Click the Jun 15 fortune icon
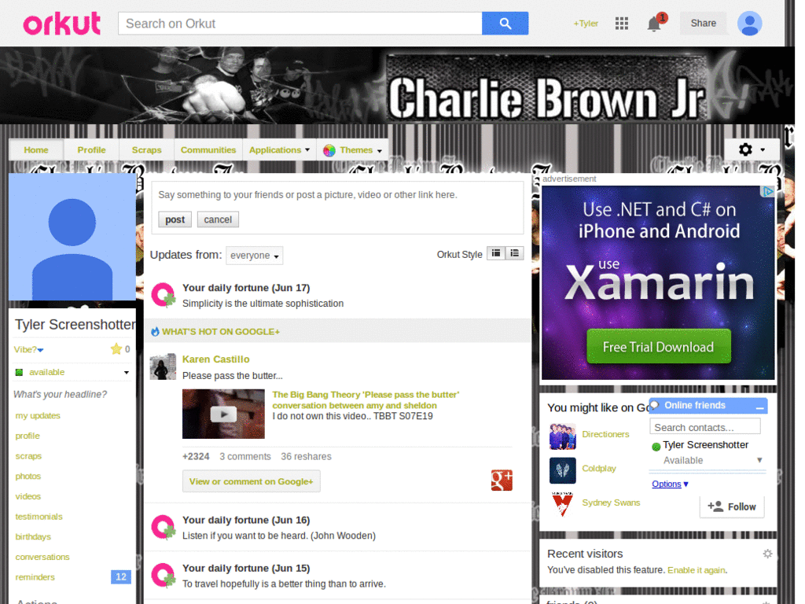The height and width of the screenshot is (604, 805). [164, 575]
